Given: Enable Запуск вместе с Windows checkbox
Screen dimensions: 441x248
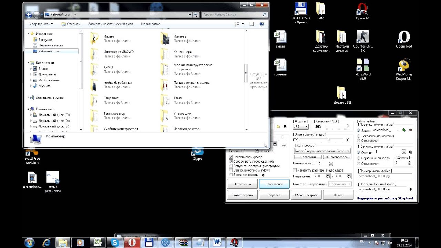Looking at the screenshot, I should [x=231, y=170].
